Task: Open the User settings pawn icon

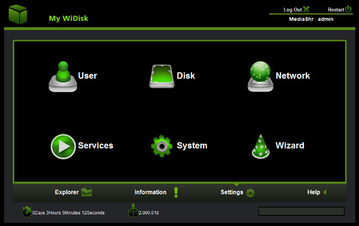Action: pyautogui.click(x=63, y=77)
